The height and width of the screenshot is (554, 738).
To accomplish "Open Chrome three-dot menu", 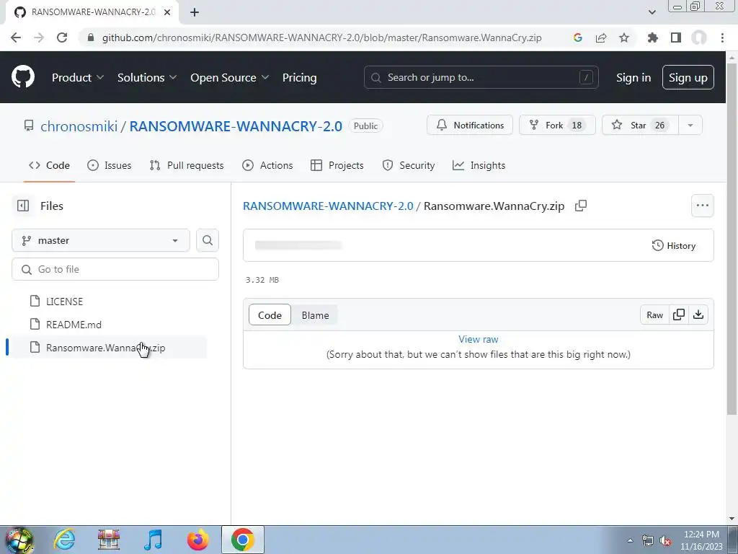I will pos(722,38).
